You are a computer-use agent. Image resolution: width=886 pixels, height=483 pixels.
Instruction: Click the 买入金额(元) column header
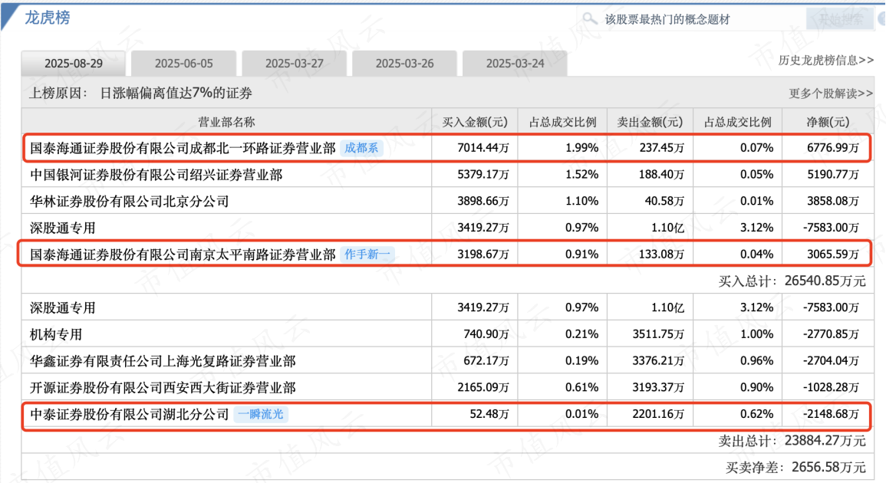click(x=475, y=122)
